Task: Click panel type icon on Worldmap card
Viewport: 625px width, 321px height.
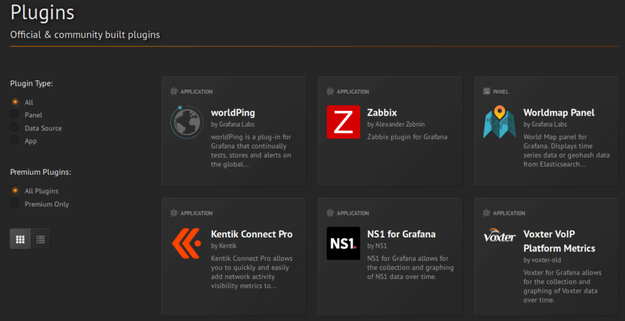Action: pos(486,91)
